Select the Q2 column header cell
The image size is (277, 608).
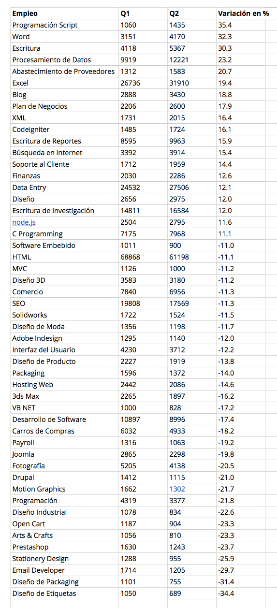192,14
